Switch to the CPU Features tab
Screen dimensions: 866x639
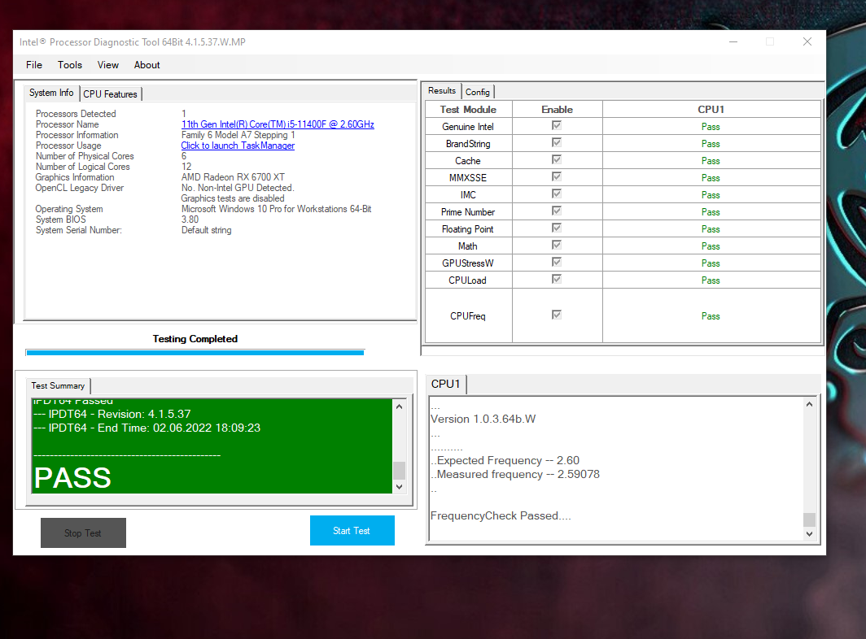pos(111,93)
